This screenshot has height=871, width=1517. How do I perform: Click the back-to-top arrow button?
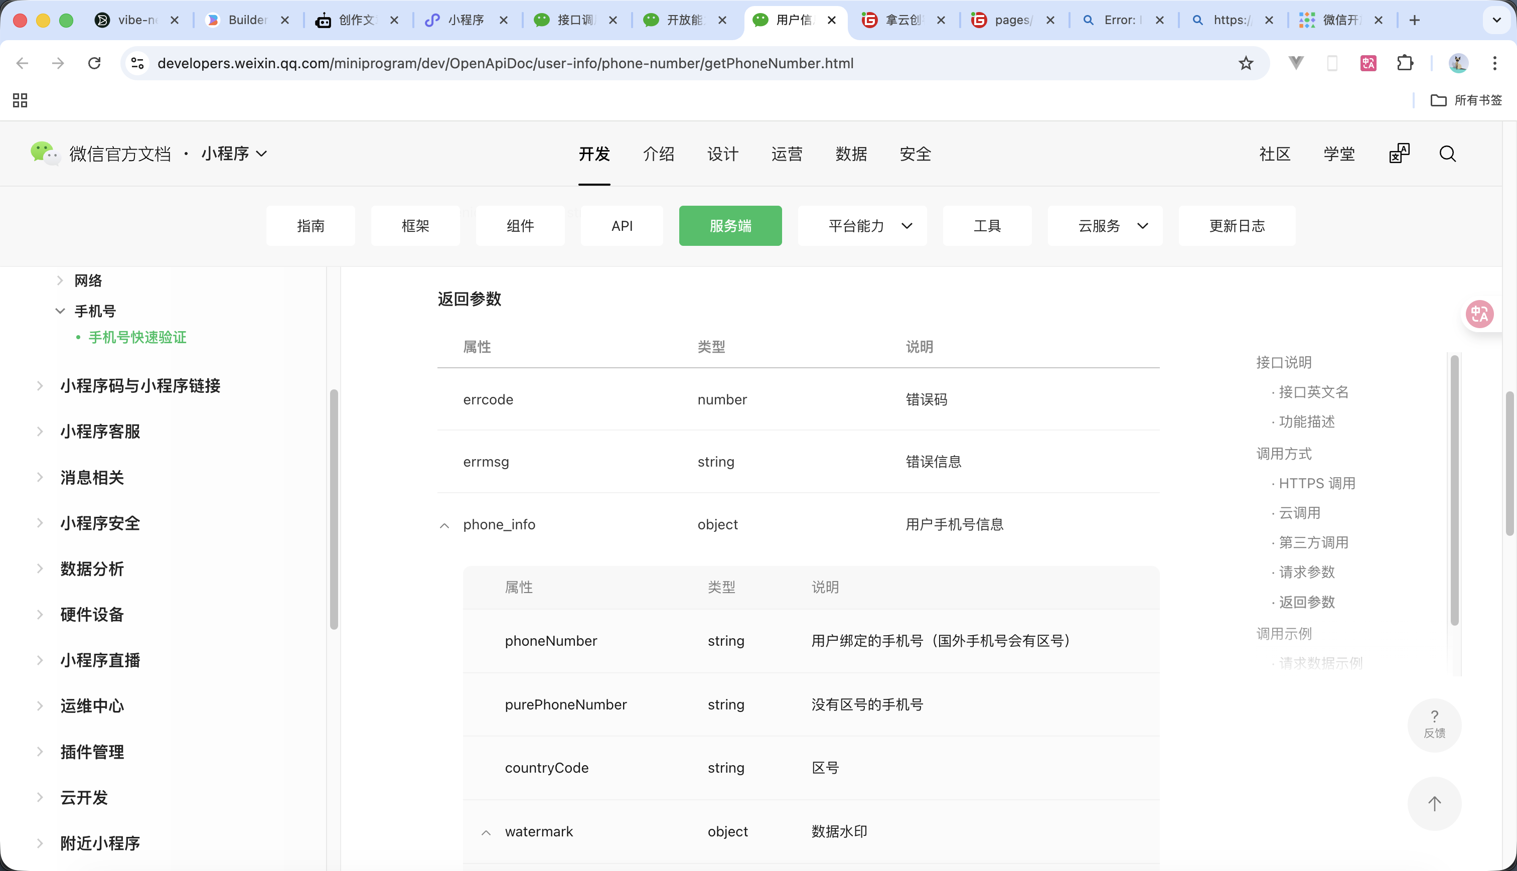click(1435, 804)
